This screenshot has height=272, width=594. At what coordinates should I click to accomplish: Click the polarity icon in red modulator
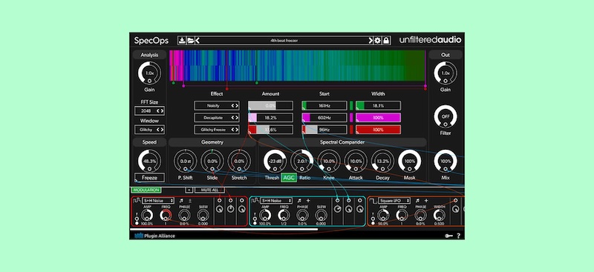190,201
